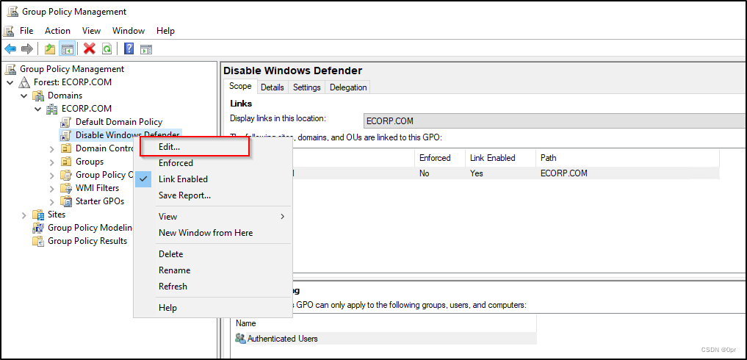The height and width of the screenshot is (360, 747).
Task: Expand the WMI Filters node
Action: pyautogui.click(x=52, y=188)
